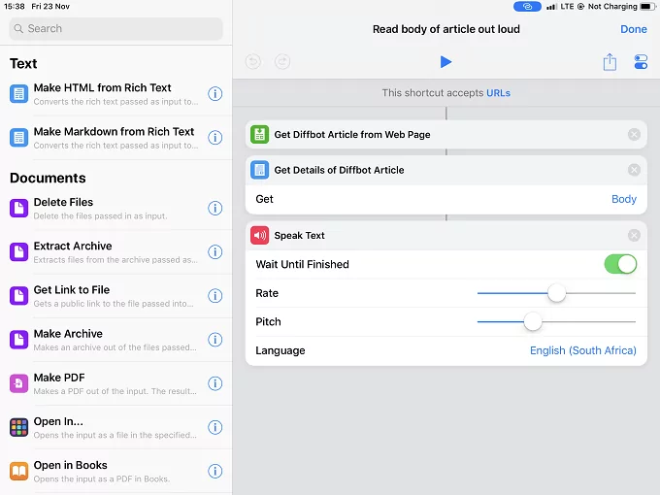Open shortcut settings toggles icon
This screenshot has height=495, width=660.
pyautogui.click(x=640, y=62)
